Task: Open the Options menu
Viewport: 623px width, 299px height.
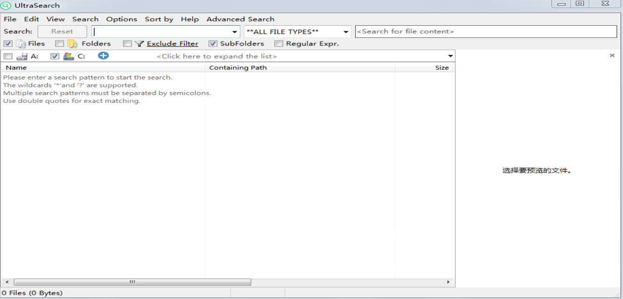Action: tap(121, 19)
